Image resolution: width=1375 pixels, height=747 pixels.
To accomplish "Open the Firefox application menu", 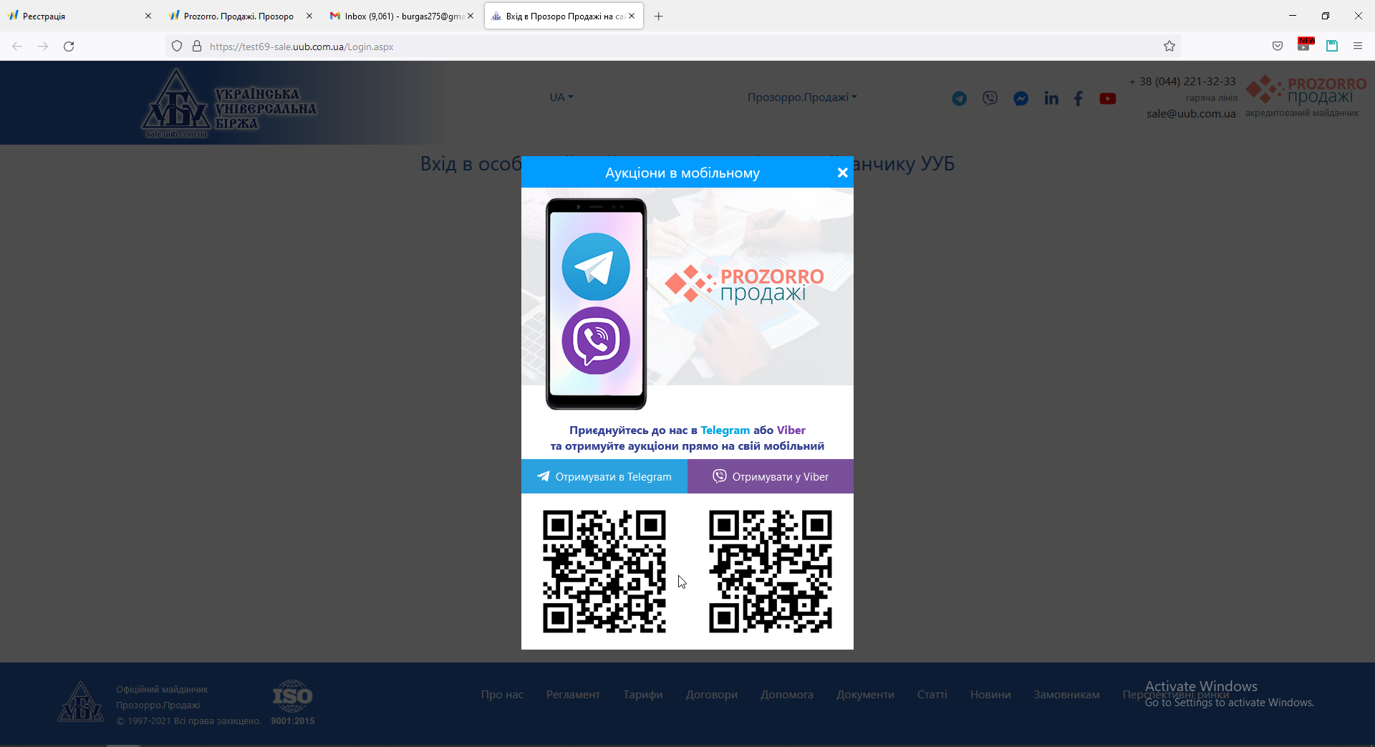I will (x=1358, y=47).
